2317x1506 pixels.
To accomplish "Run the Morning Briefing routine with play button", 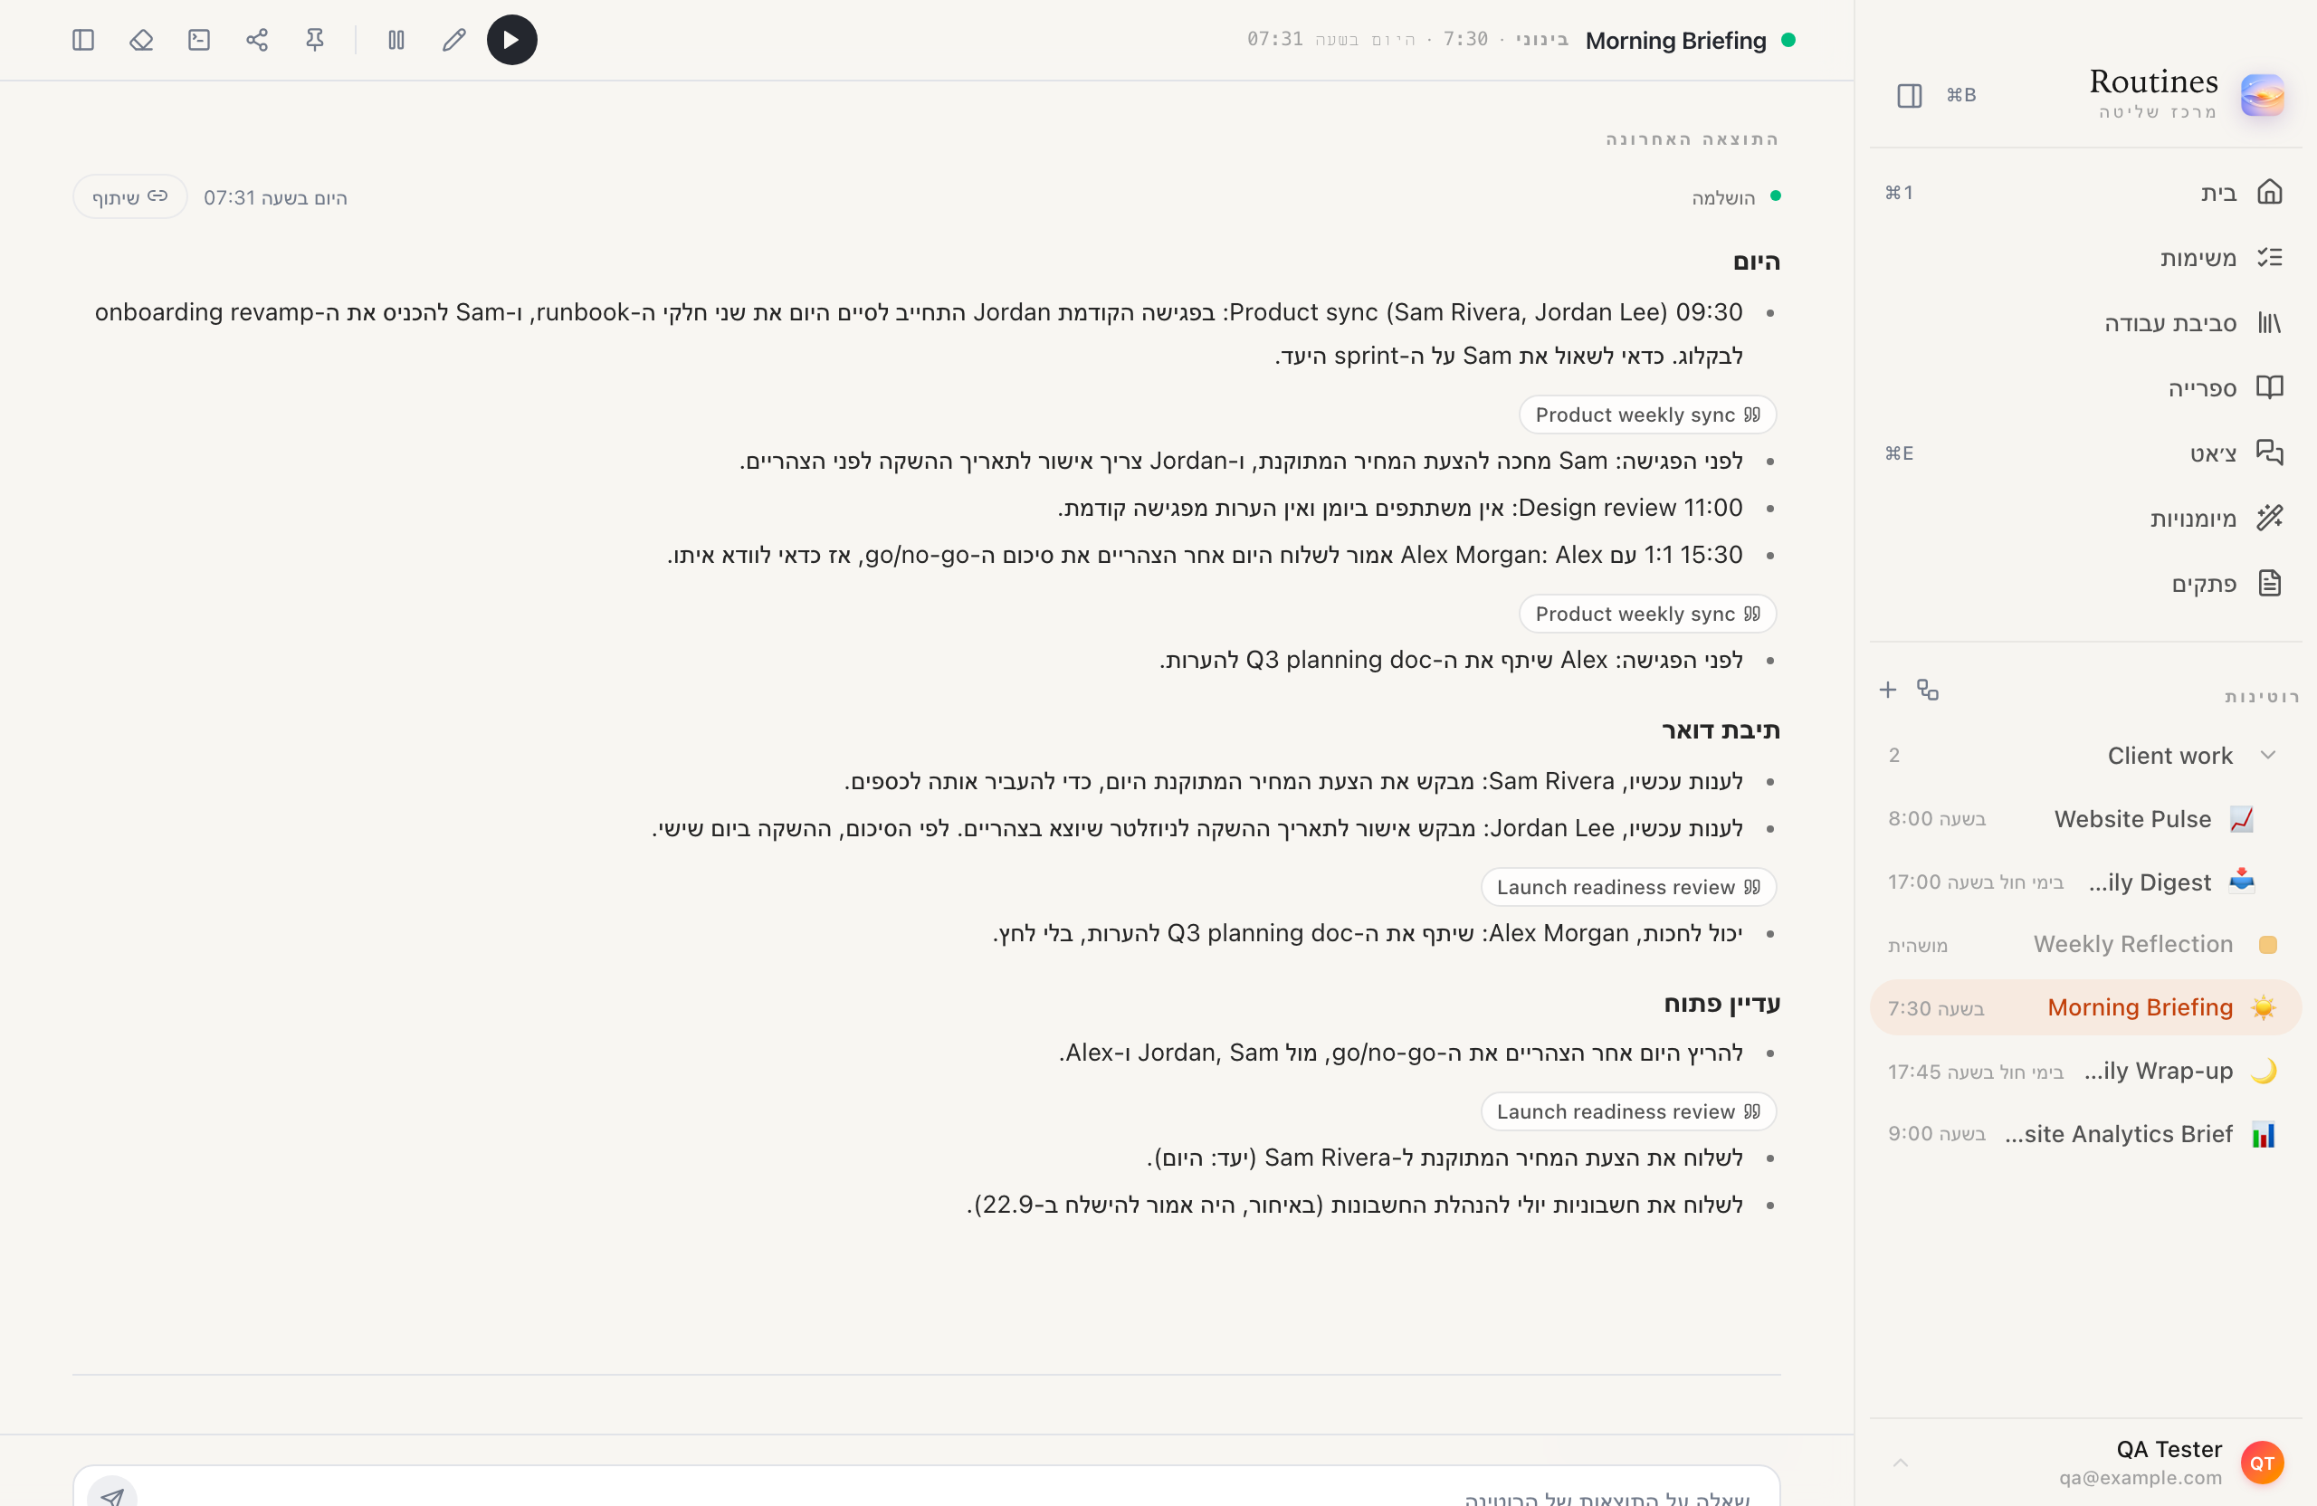I will tap(512, 40).
